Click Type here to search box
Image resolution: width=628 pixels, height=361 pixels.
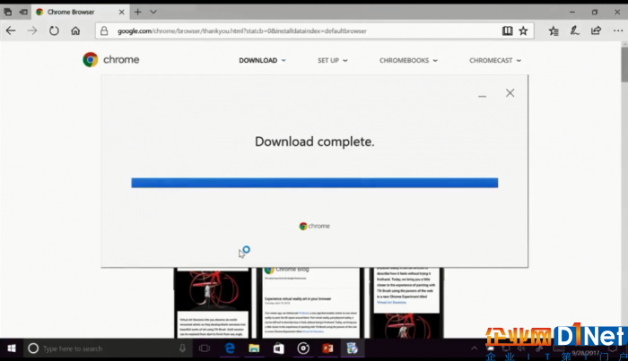(x=109, y=348)
